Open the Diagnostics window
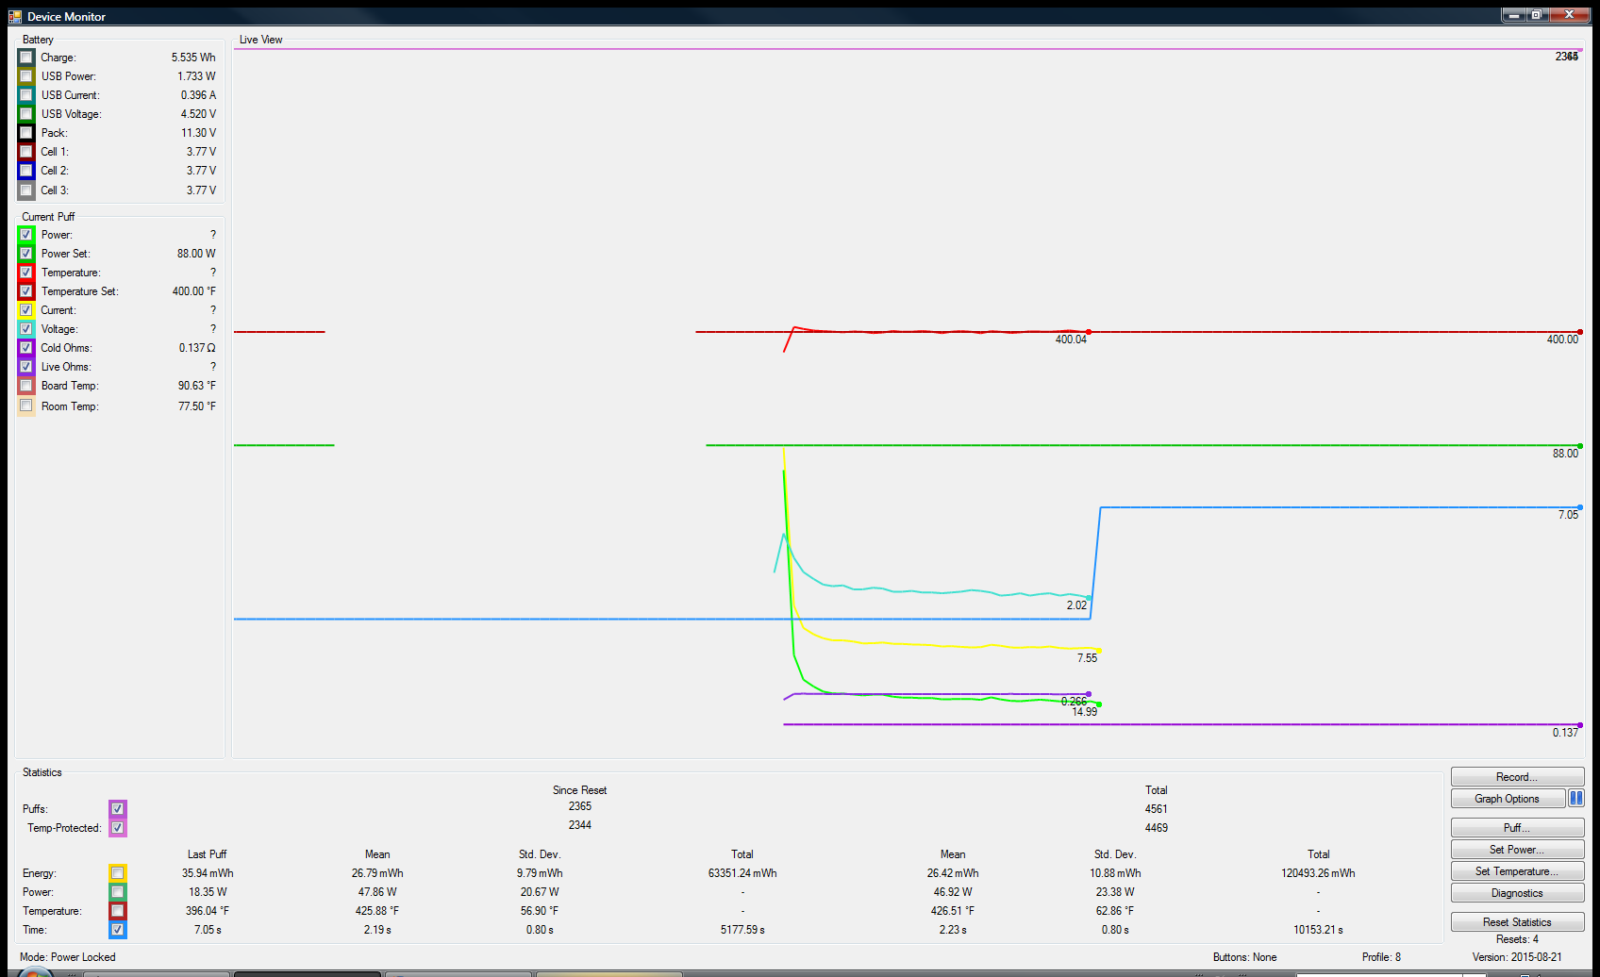The image size is (1600, 977). pyautogui.click(x=1516, y=893)
